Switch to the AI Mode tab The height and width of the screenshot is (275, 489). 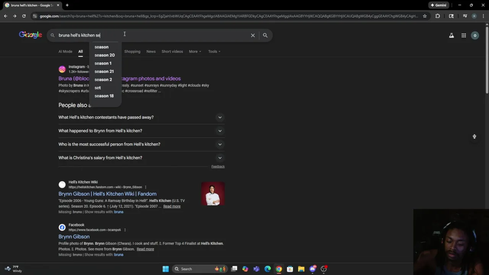(x=65, y=51)
